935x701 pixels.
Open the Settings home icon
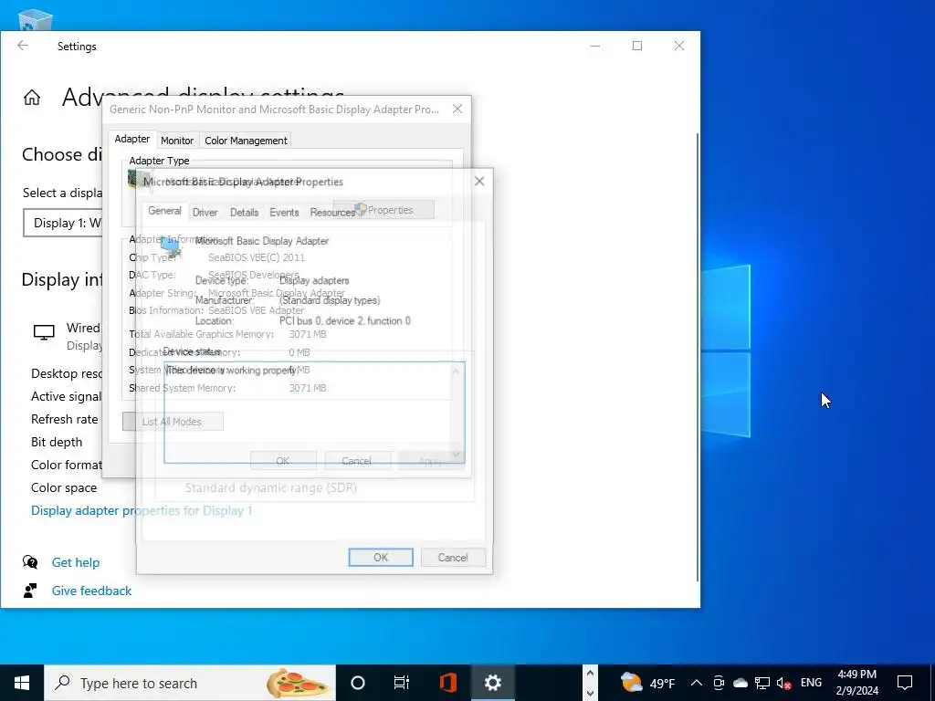point(32,97)
